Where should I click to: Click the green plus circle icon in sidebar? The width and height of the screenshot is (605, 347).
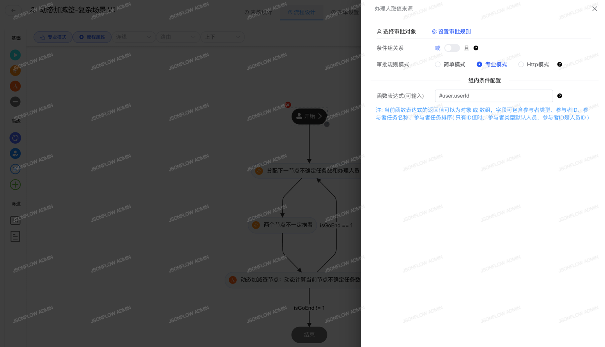(x=15, y=185)
